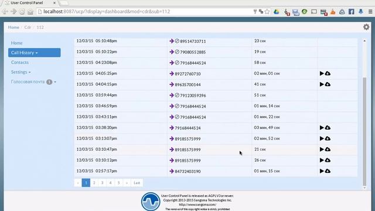Expand the Call History dropdown
The height and width of the screenshot is (211, 375).
[x=34, y=53]
